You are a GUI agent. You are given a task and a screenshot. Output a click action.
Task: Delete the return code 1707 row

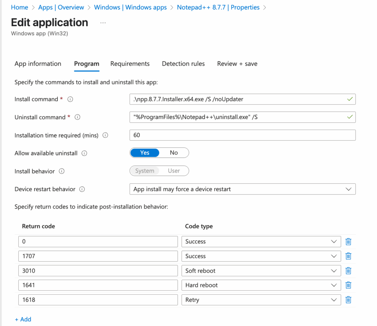(348, 256)
